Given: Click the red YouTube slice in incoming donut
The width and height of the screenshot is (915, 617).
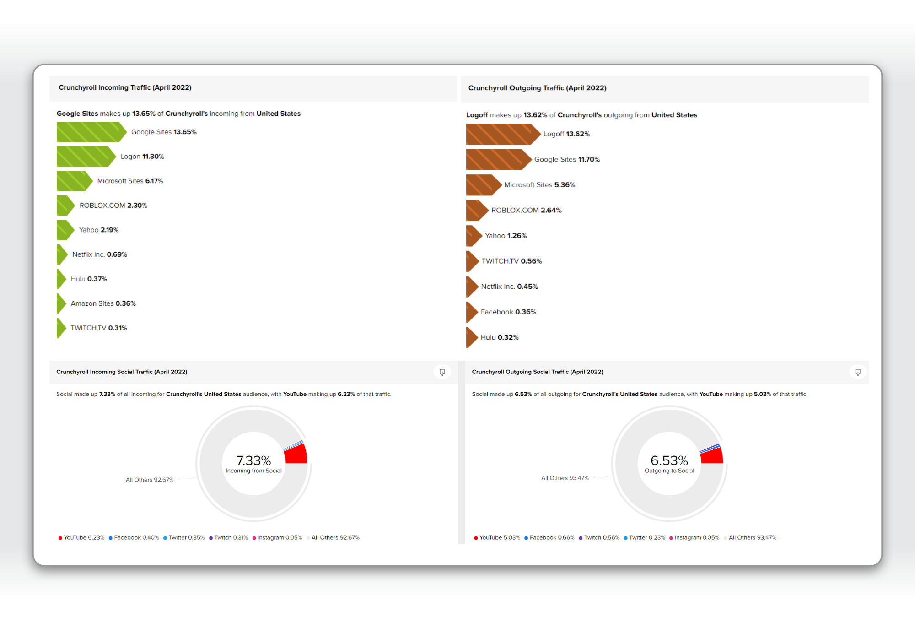Looking at the screenshot, I should pos(296,454).
